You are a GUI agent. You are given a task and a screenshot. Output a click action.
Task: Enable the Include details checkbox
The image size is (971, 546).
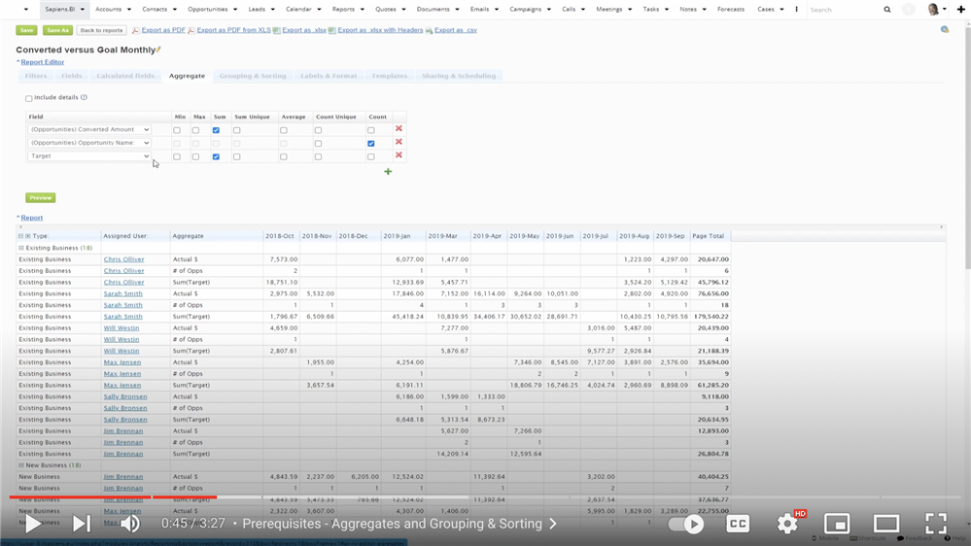[29, 98]
